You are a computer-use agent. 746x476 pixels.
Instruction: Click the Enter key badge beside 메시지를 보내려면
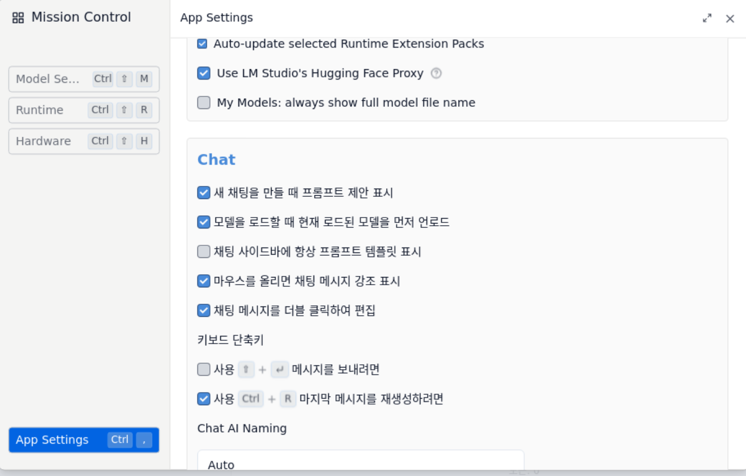(280, 369)
